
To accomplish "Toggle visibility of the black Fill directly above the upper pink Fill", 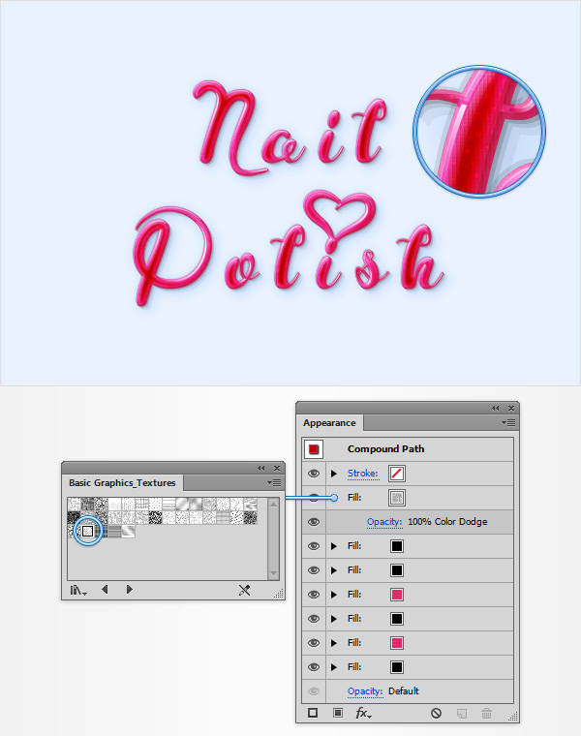I will click(x=314, y=570).
